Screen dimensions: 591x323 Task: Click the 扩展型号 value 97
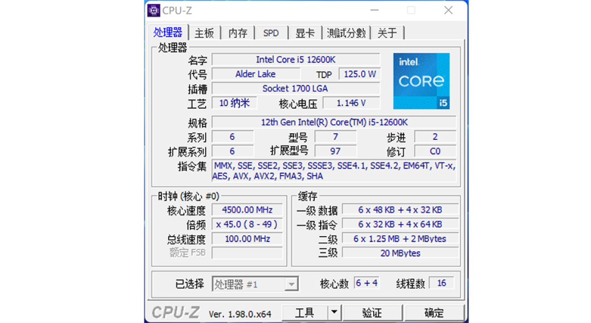335,151
